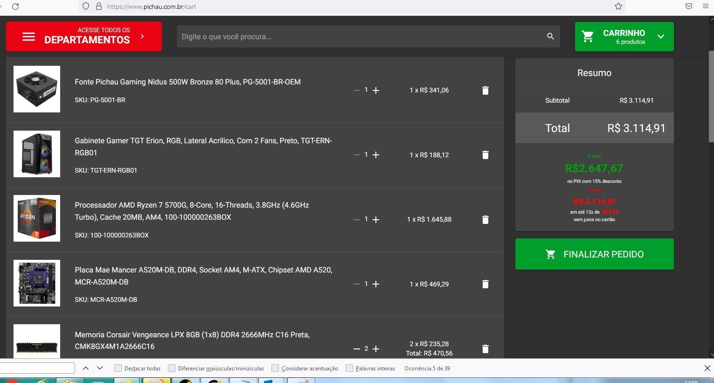Remove Ryzen 7 5700G with trash icon

coord(485,219)
